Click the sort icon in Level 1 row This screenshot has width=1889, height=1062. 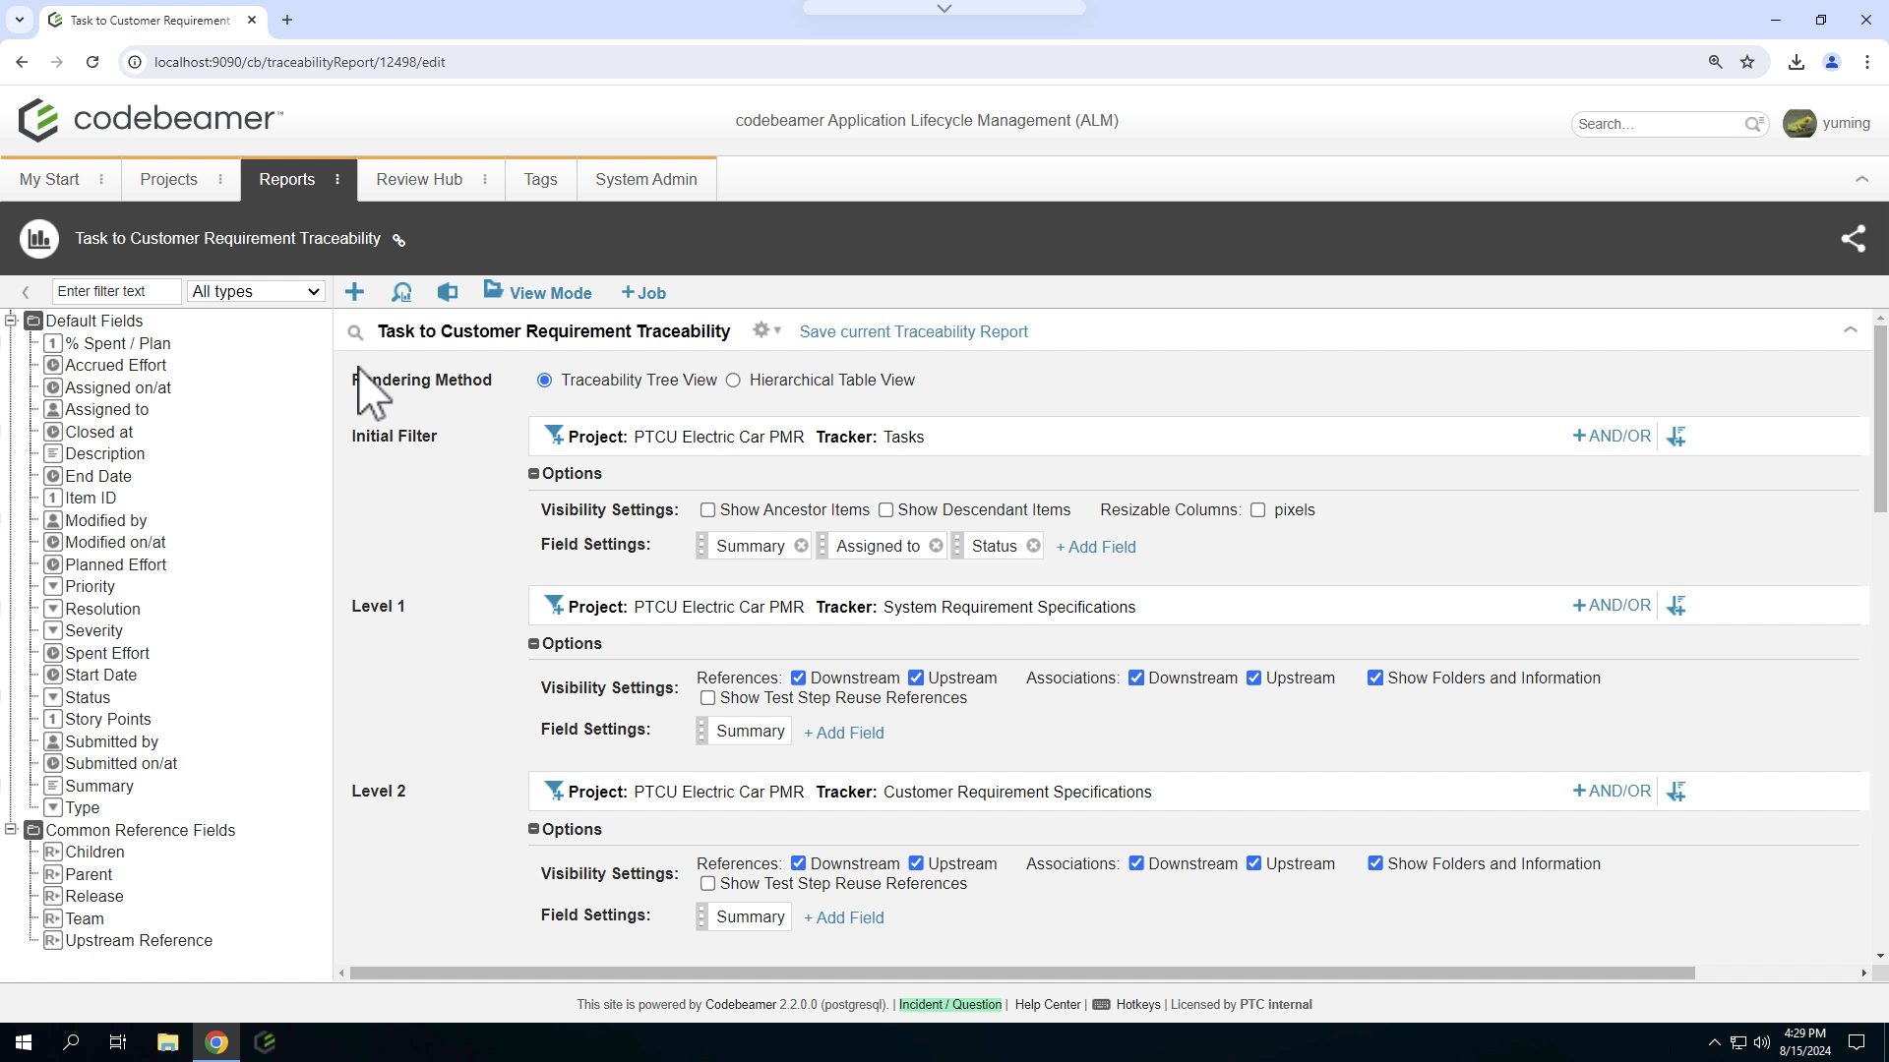coord(1676,606)
